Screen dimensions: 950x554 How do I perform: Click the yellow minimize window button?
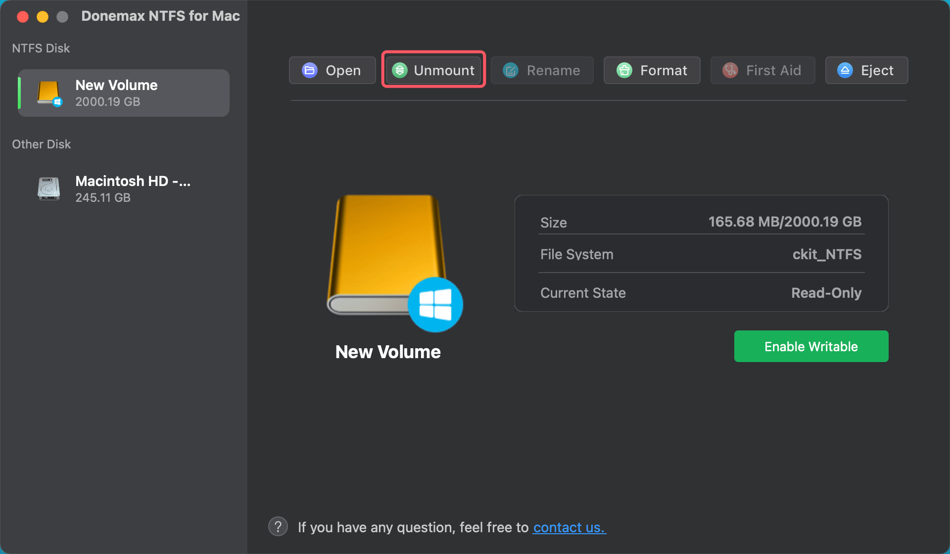tap(43, 16)
